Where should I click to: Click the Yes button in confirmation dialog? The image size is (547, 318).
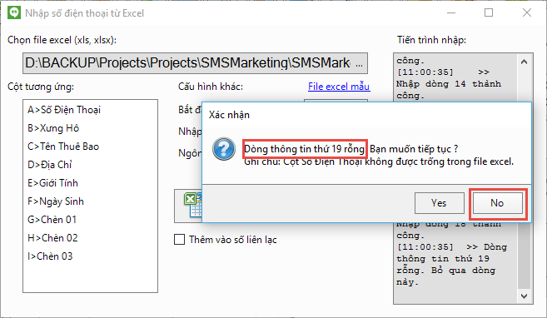tap(440, 203)
